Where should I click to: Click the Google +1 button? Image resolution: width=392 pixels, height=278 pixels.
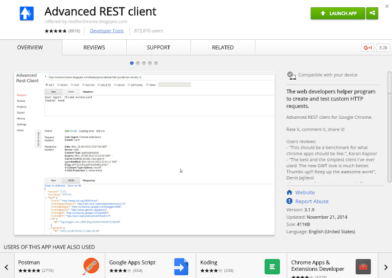point(367,47)
